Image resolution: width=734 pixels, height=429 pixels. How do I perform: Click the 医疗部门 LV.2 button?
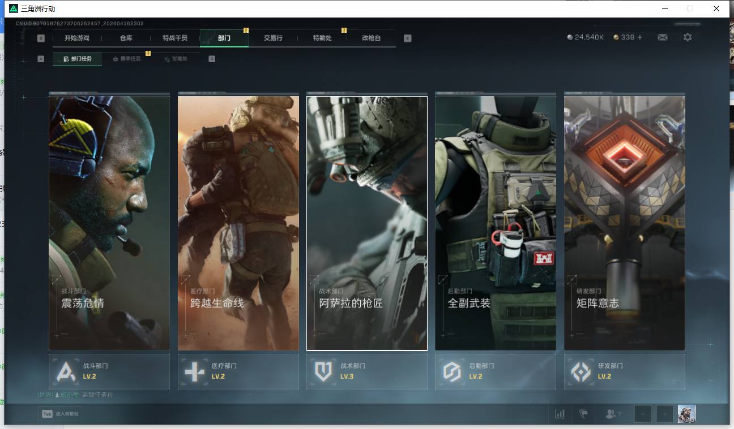pos(238,371)
